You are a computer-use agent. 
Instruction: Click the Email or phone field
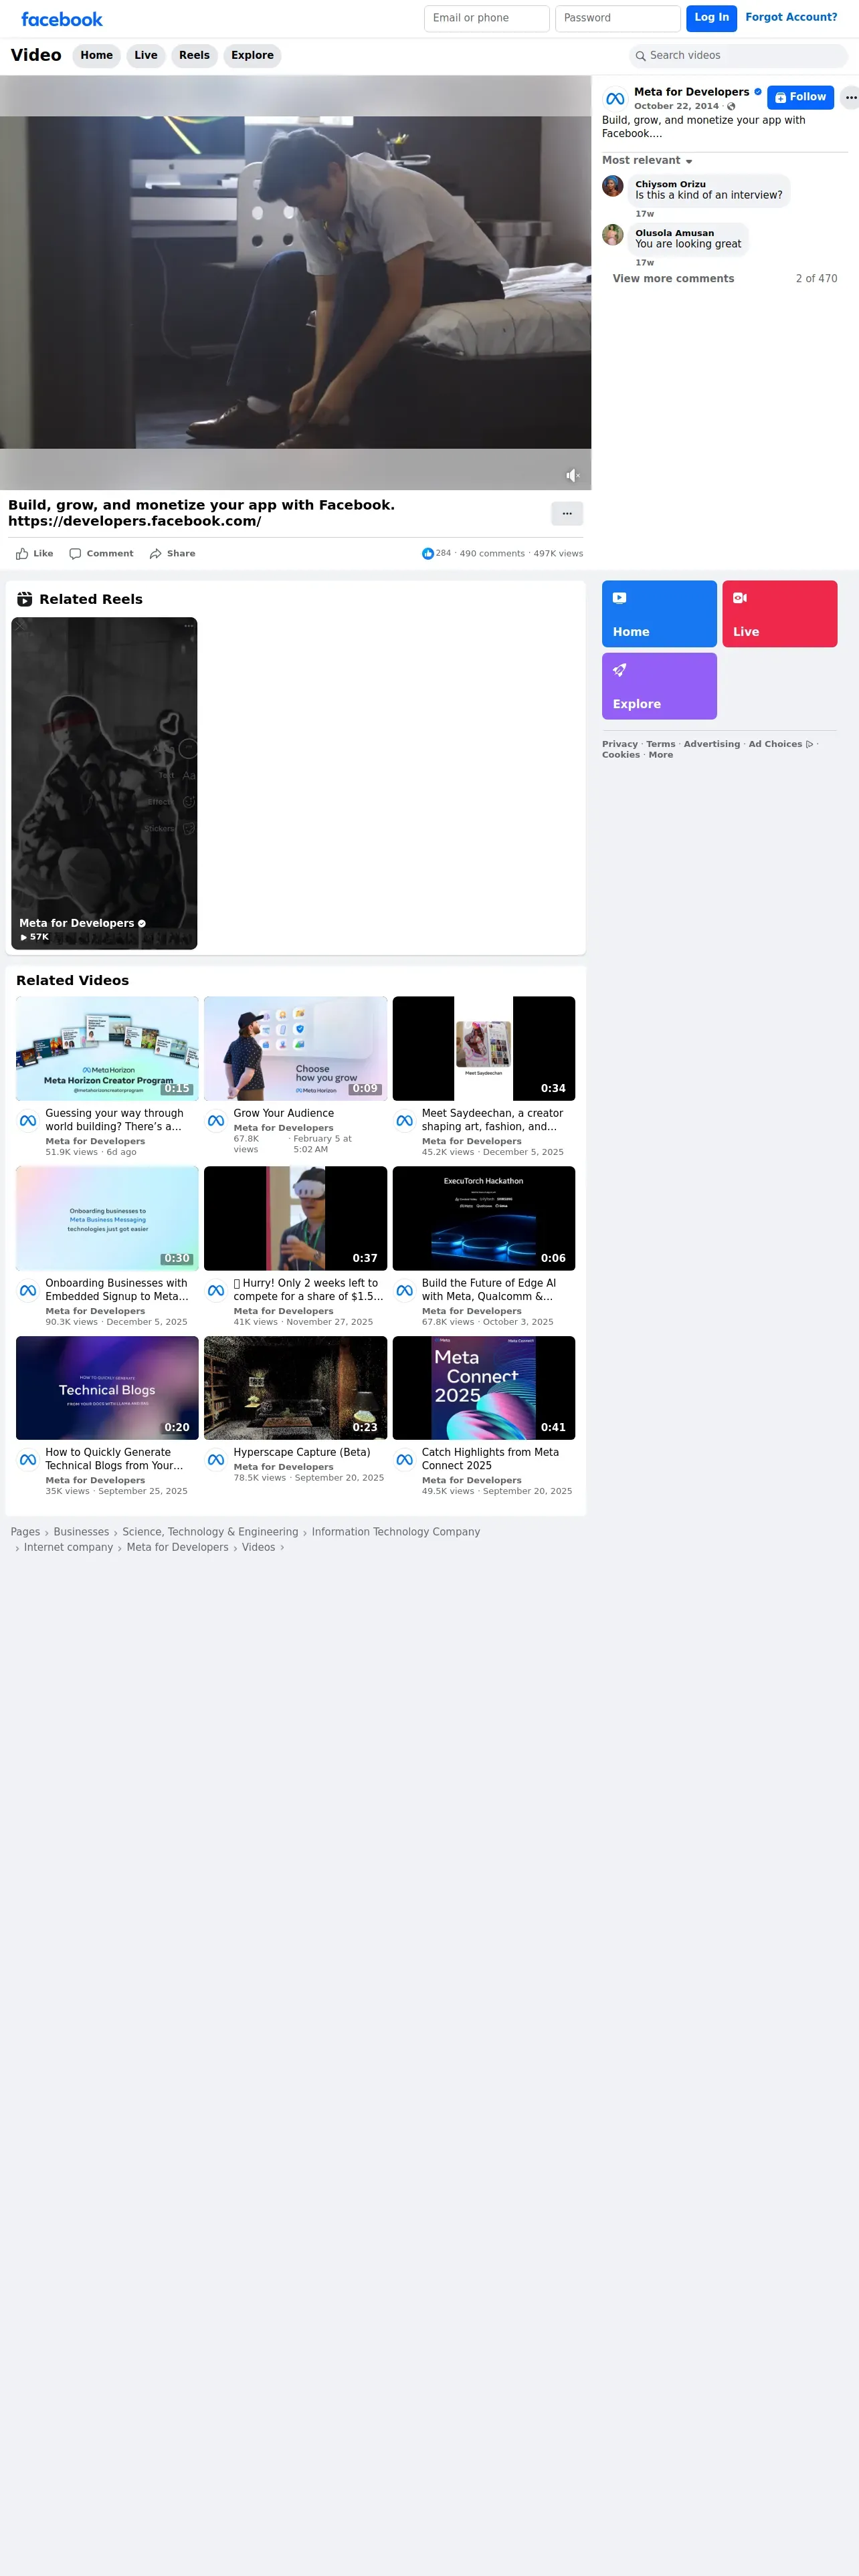pos(487,18)
